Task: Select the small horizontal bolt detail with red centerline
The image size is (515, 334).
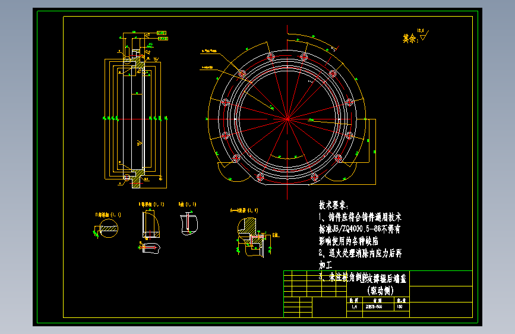Action: pyautogui.click(x=150, y=247)
